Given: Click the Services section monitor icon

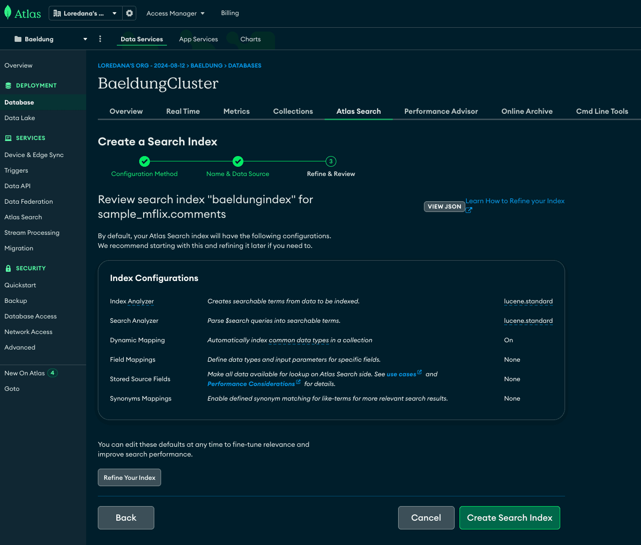Looking at the screenshot, I should [8, 138].
